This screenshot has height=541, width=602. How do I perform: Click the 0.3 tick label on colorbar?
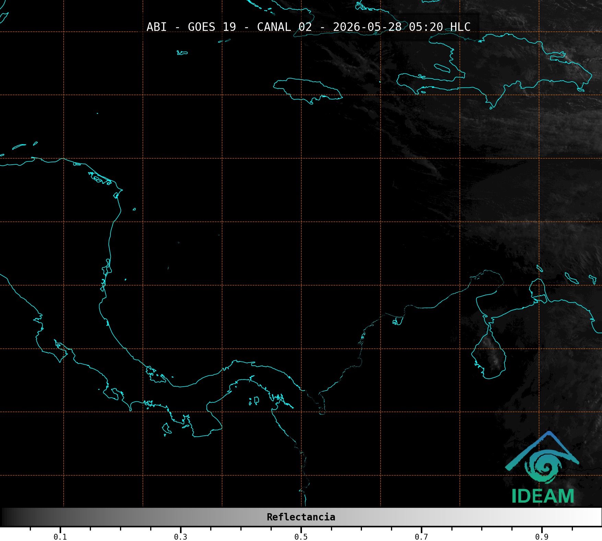180,537
